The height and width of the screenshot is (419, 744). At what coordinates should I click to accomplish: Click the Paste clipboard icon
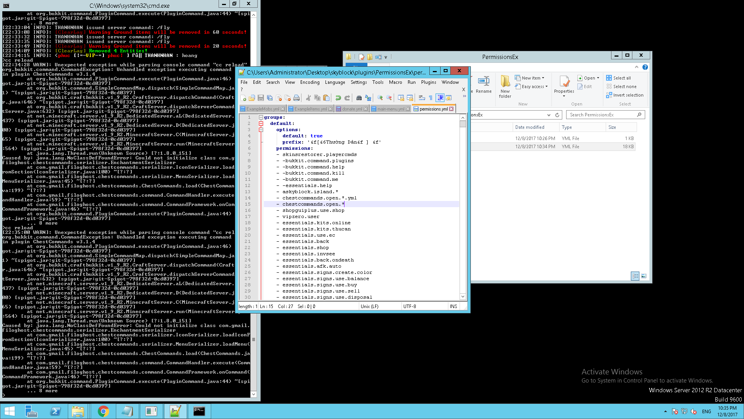coord(326,98)
